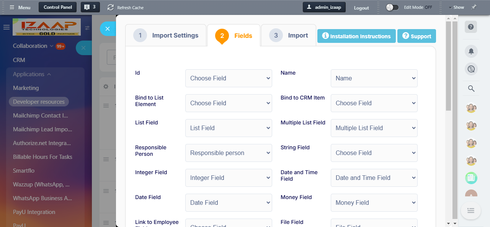Screen dimensions: 490x227
Task: Click the Refresh Cache icon
Action: (111, 7)
